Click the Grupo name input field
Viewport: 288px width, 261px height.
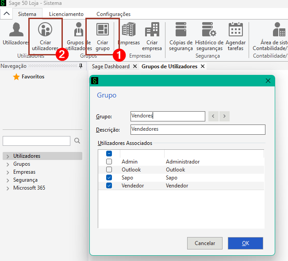168,116
